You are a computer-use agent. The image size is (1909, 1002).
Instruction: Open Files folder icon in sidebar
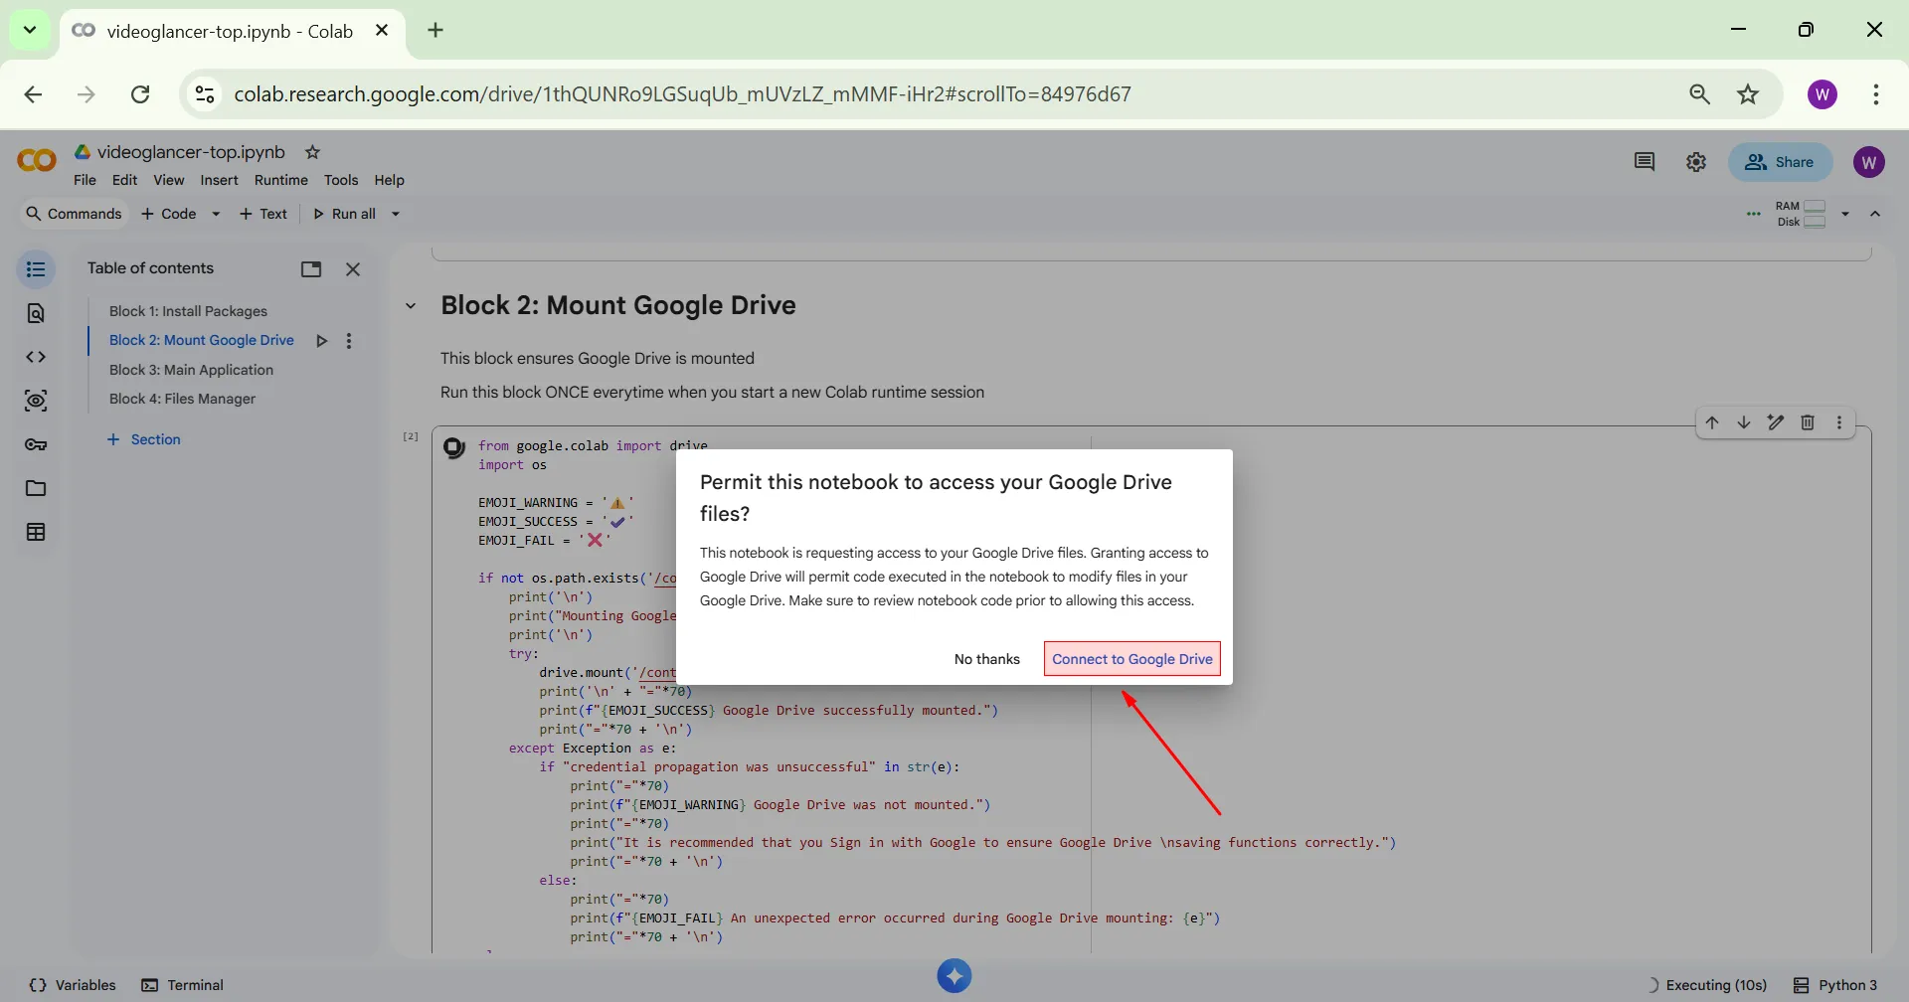click(x=36, y=488)
